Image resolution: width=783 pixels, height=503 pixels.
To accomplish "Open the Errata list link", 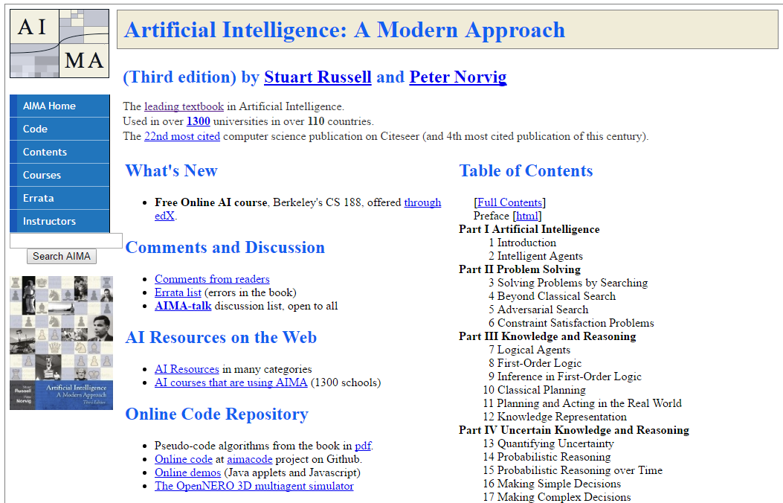I will click(x=178, y=292).
